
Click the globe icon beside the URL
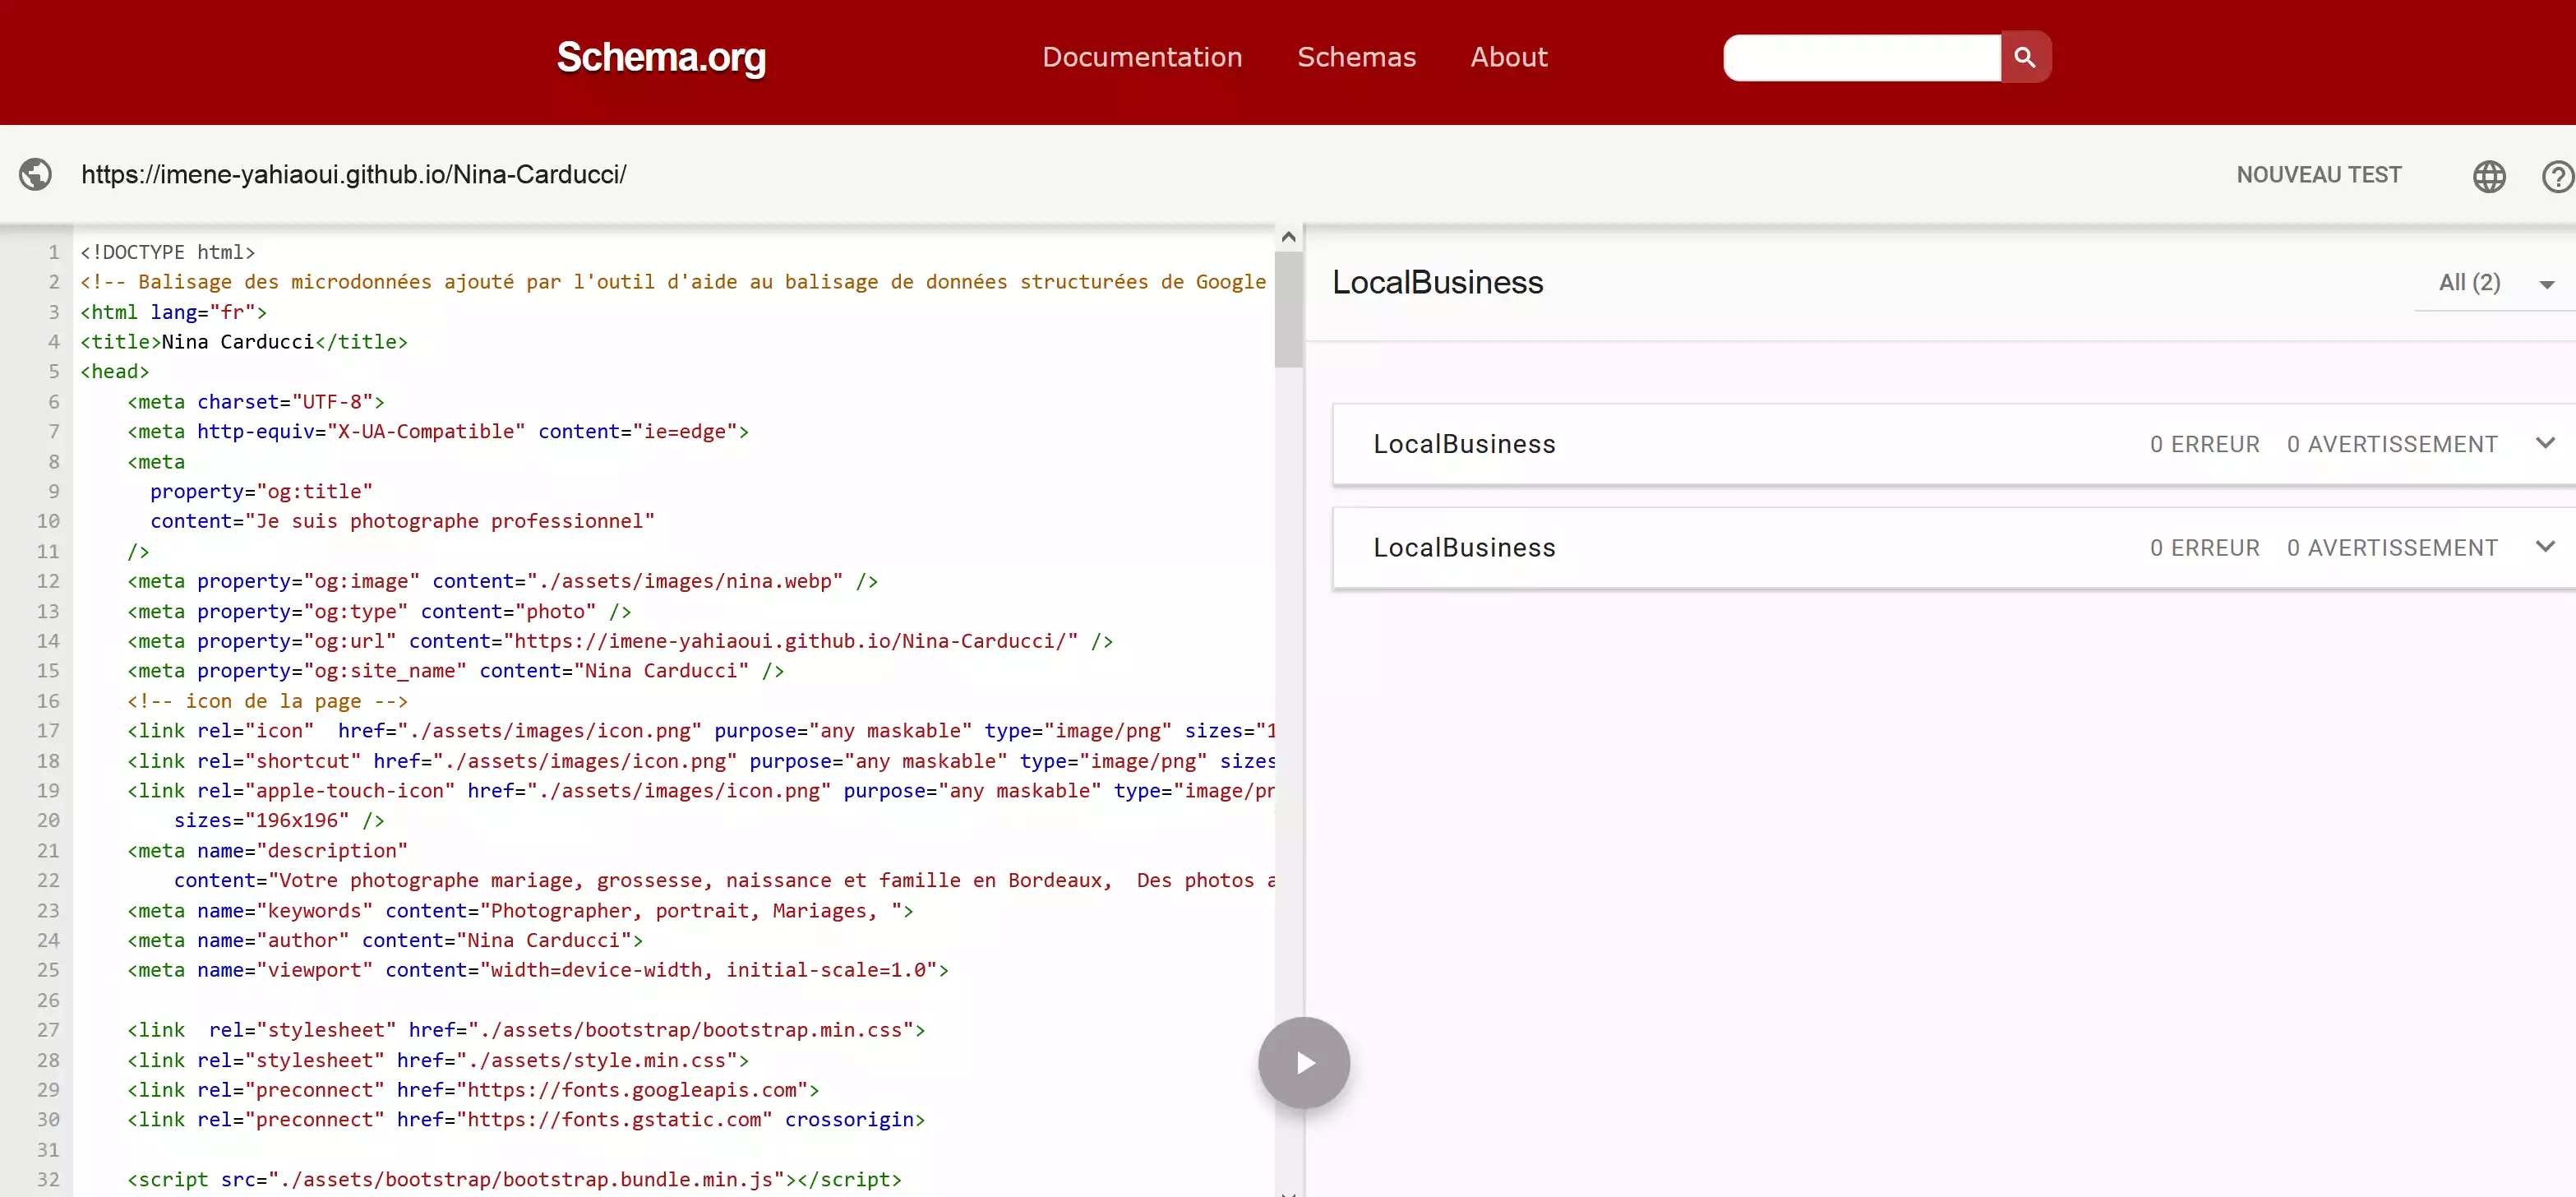(x=36, y=175)
